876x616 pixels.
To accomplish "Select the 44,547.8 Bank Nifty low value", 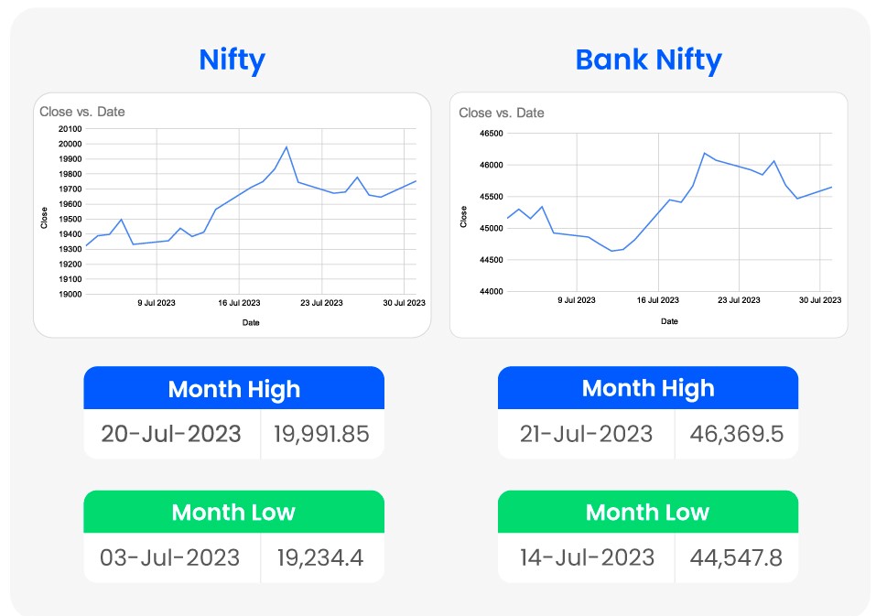I will 736,557.
